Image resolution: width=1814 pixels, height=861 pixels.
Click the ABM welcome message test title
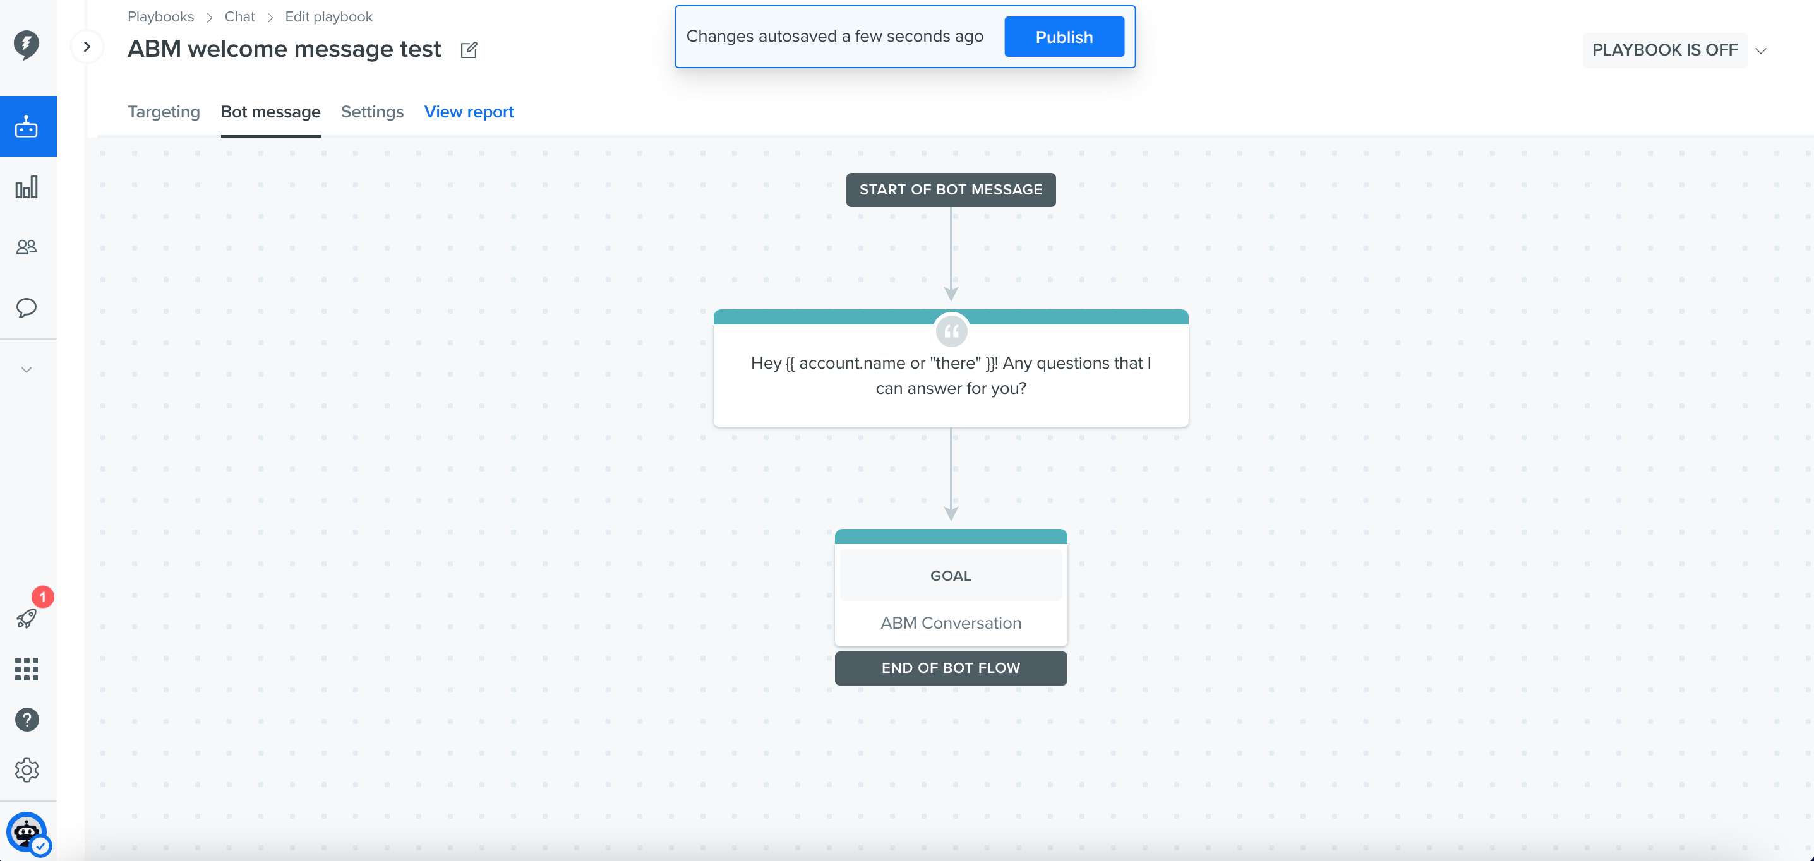point(284,49)
